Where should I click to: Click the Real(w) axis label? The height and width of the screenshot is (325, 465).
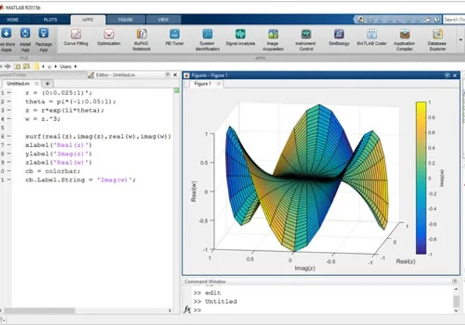[194, 191]
